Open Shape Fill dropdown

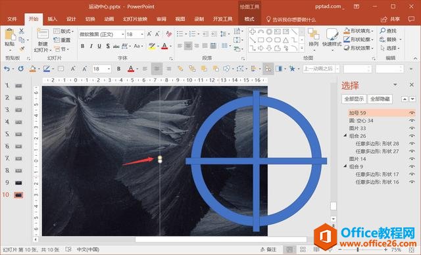click(x=358, y=31)
